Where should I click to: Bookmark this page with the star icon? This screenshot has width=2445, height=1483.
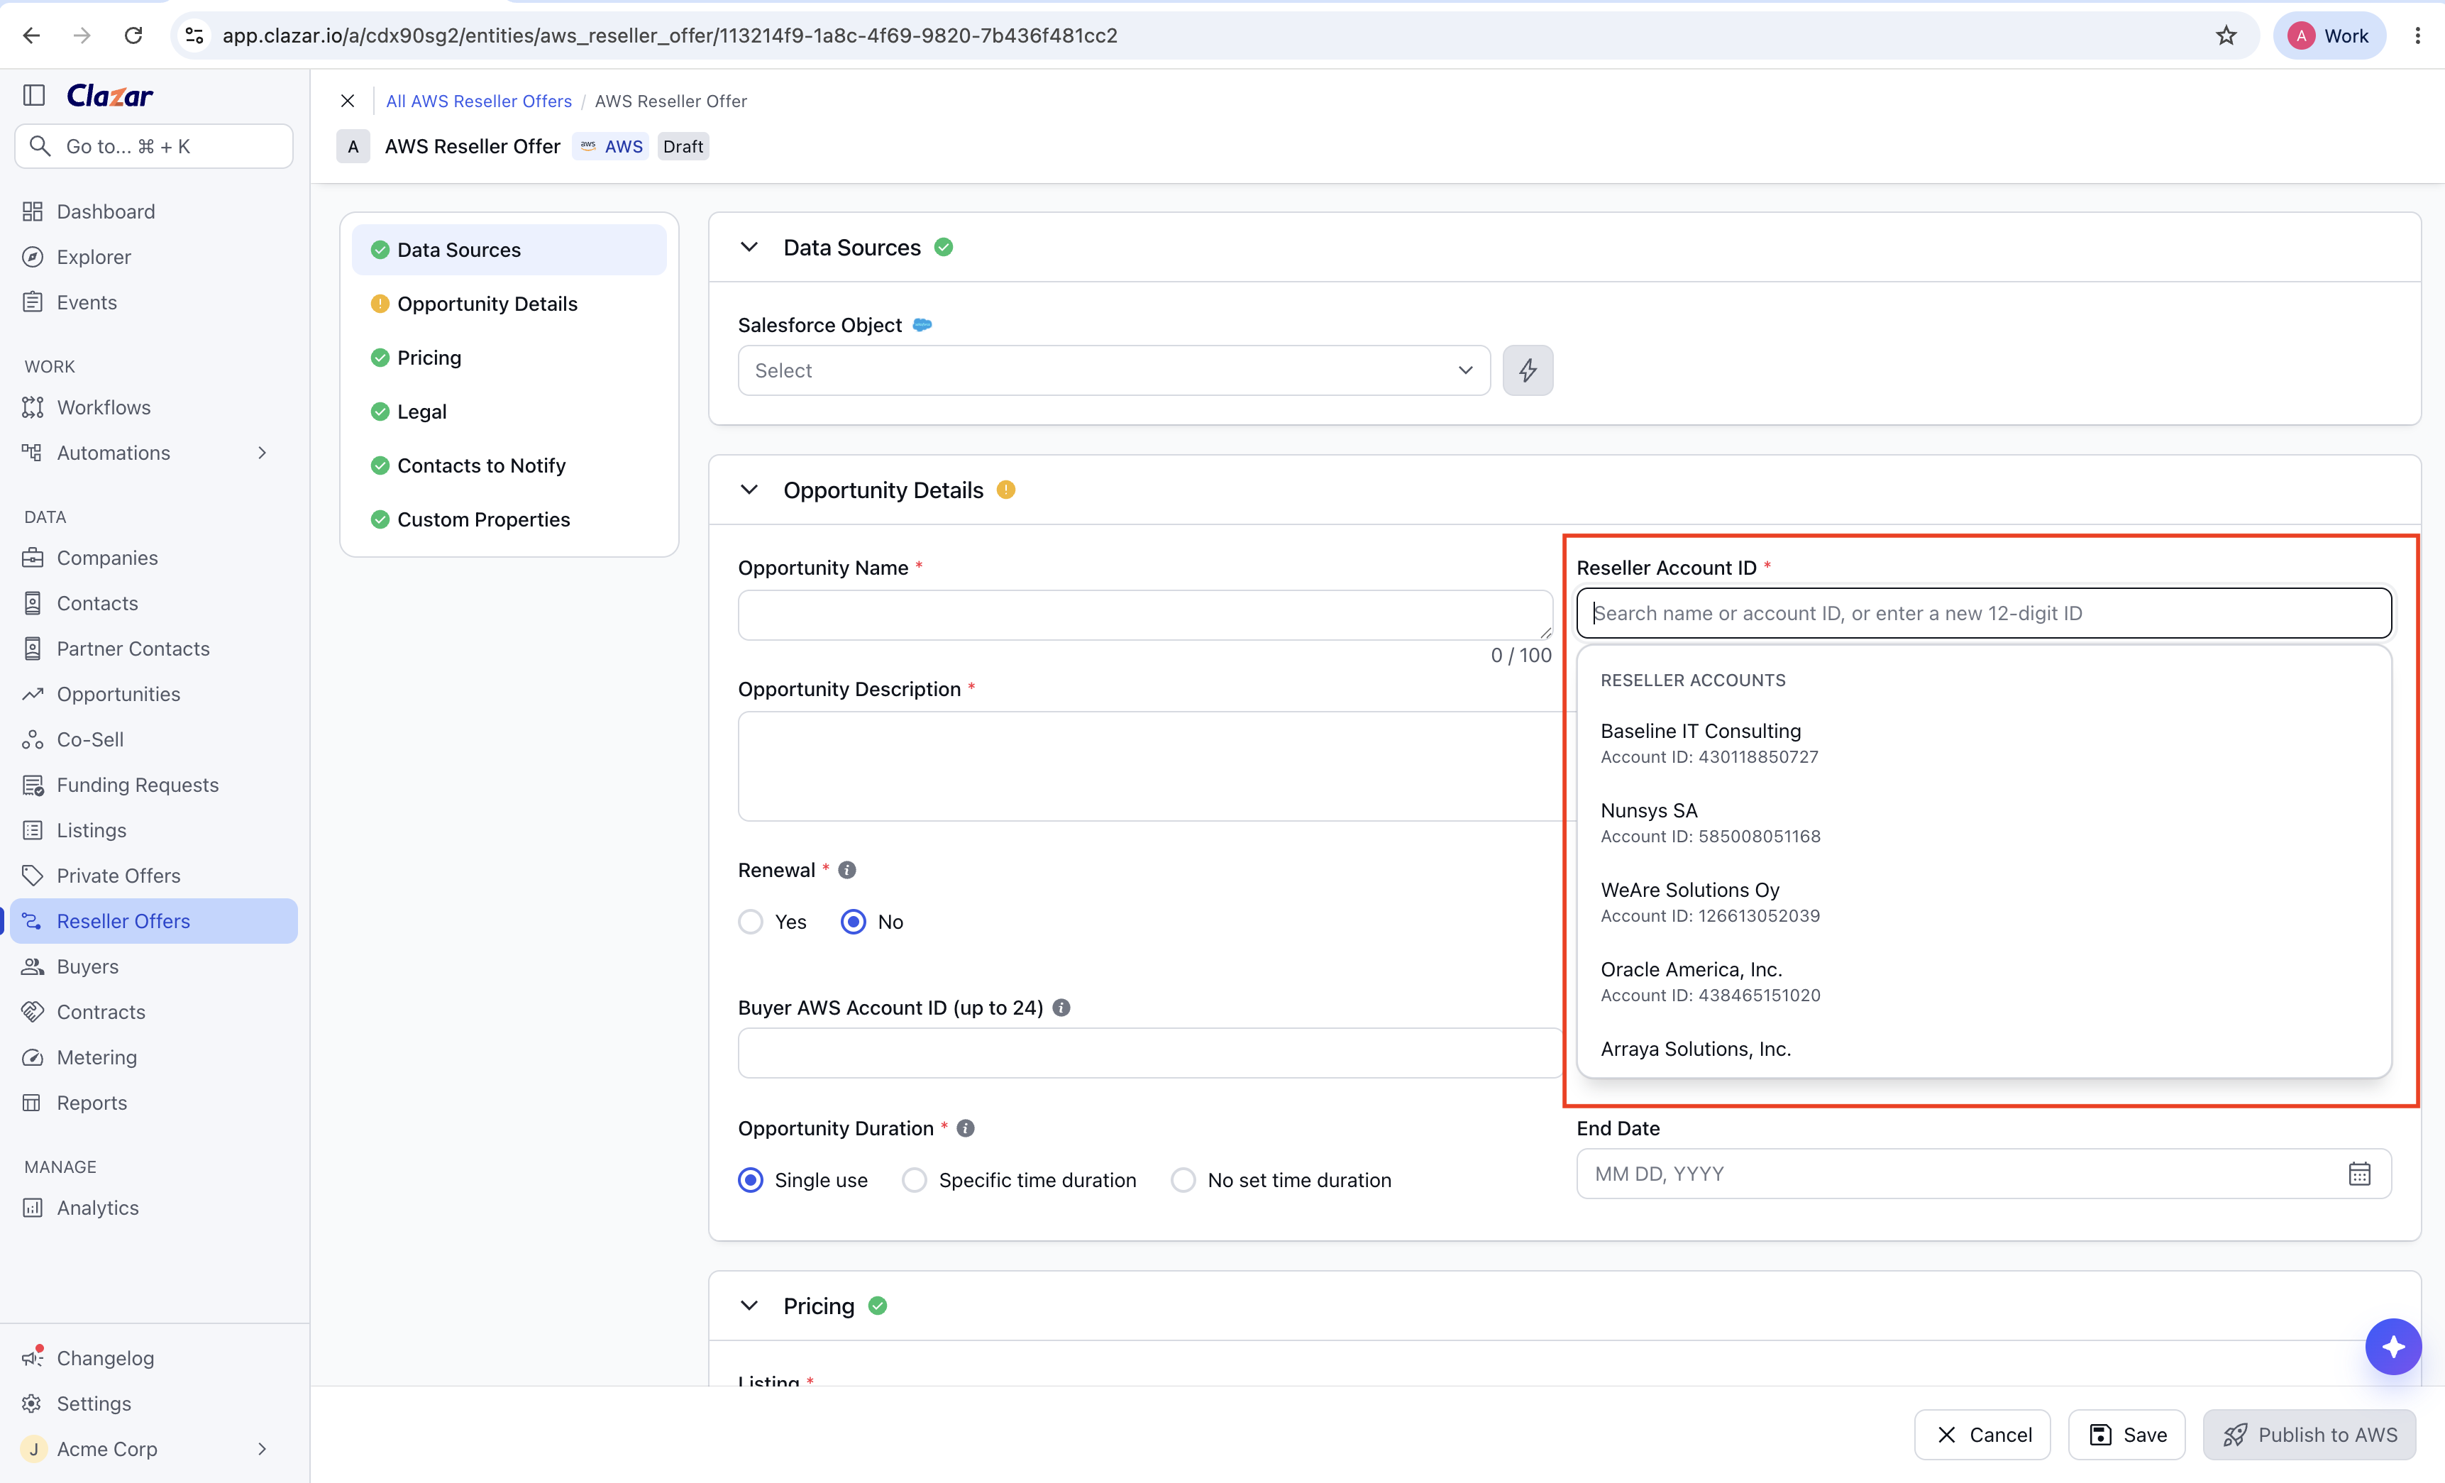(2226, 35)
